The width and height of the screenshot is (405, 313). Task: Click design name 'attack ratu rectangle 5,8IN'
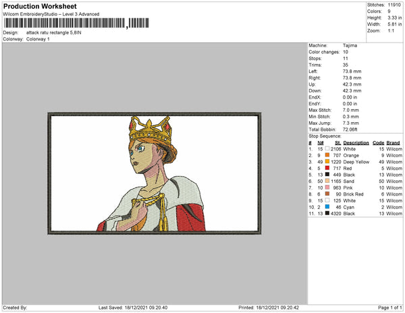[54, 33]
